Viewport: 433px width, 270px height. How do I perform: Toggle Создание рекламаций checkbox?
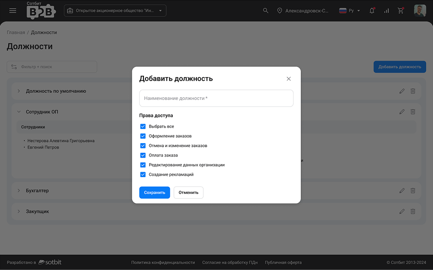tap(143, 174)
